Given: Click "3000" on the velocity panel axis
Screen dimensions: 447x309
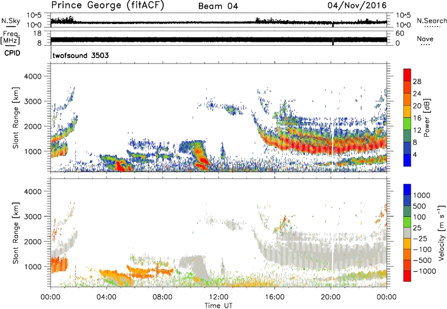Looking at the screenshot, I should tap(33, 216).
